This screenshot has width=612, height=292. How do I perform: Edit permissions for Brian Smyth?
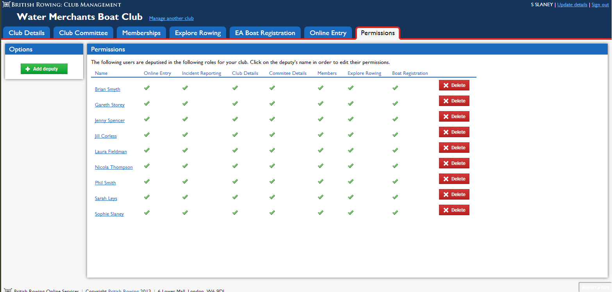(x=107, y=89)
